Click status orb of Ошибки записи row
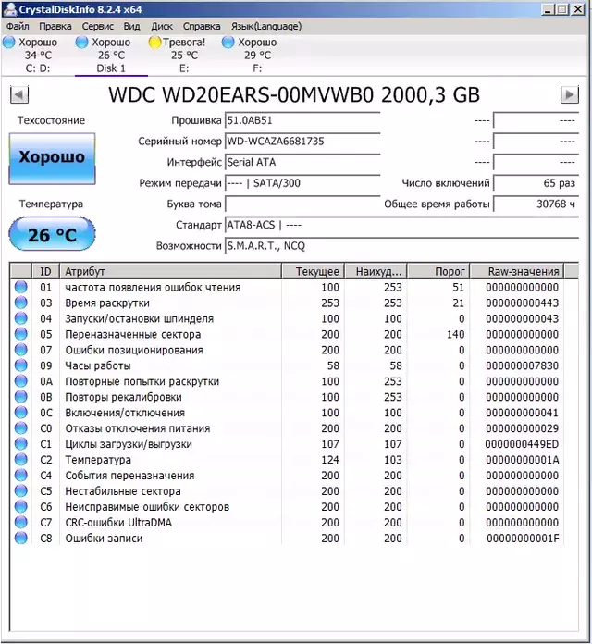Viewport: 592px width, 644px height. (x=21, y=538)
